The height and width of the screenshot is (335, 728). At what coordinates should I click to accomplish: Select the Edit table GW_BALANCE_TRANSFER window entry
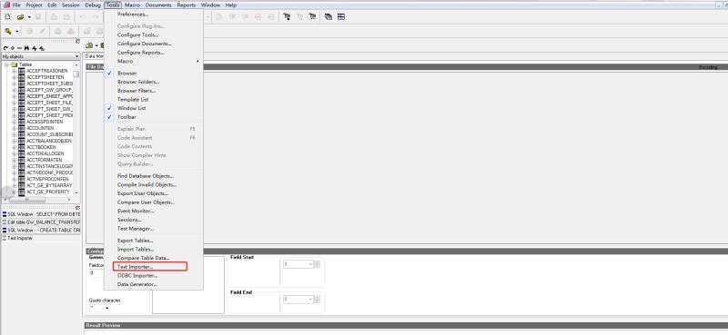click(41, 222)
